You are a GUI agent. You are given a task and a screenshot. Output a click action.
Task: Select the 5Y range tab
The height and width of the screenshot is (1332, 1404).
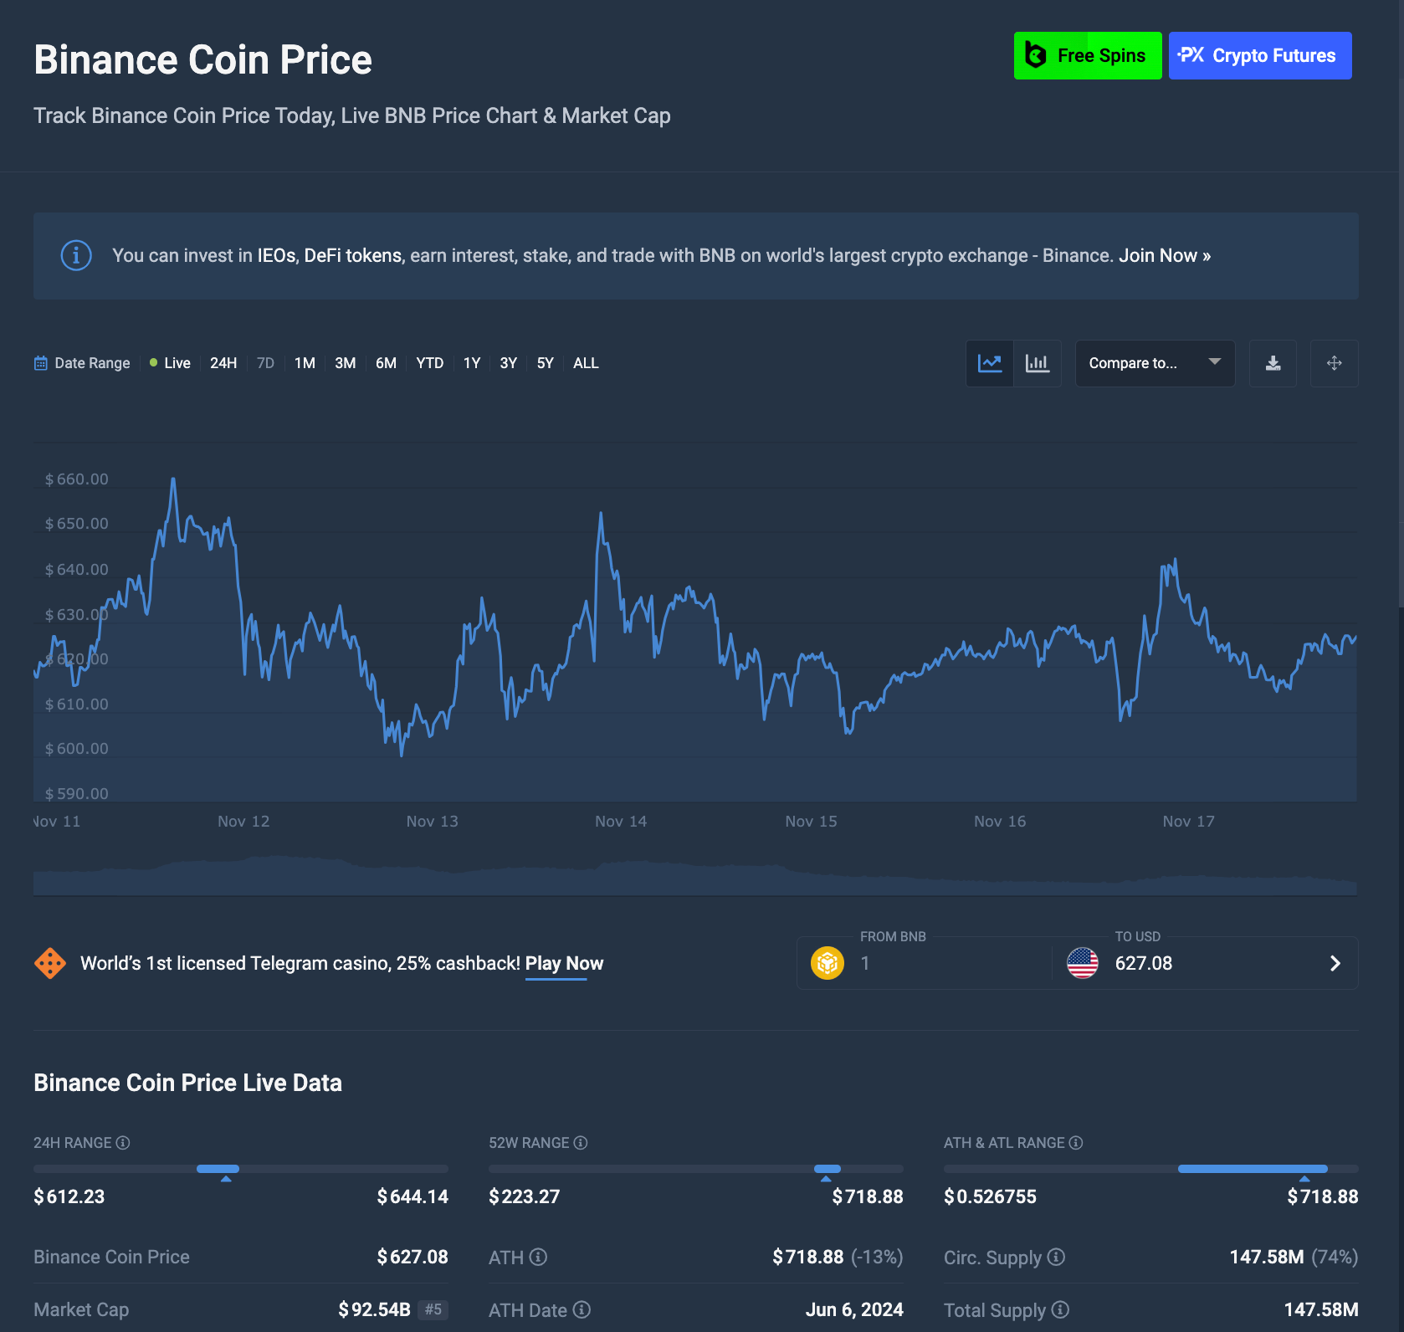(546, 363)
